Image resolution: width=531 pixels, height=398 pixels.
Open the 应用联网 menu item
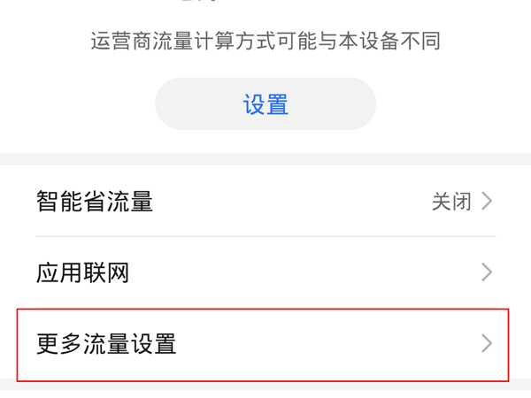pyautogui.click(x=265, y=272)
